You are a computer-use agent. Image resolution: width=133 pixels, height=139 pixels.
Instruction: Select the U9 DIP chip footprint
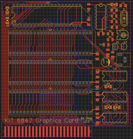[x=115, y=76]
